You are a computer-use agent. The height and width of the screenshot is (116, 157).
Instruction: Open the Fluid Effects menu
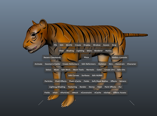(61, 81)
